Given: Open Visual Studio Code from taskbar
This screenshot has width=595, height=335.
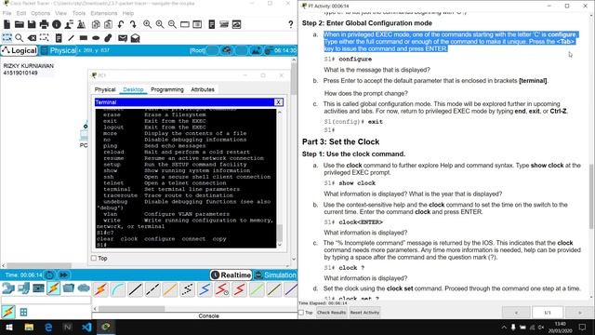Looking at the screenshot, I should pos(86,327).
